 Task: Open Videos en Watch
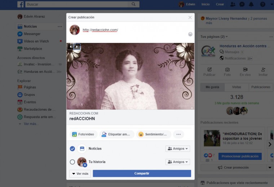coord(33,41)
